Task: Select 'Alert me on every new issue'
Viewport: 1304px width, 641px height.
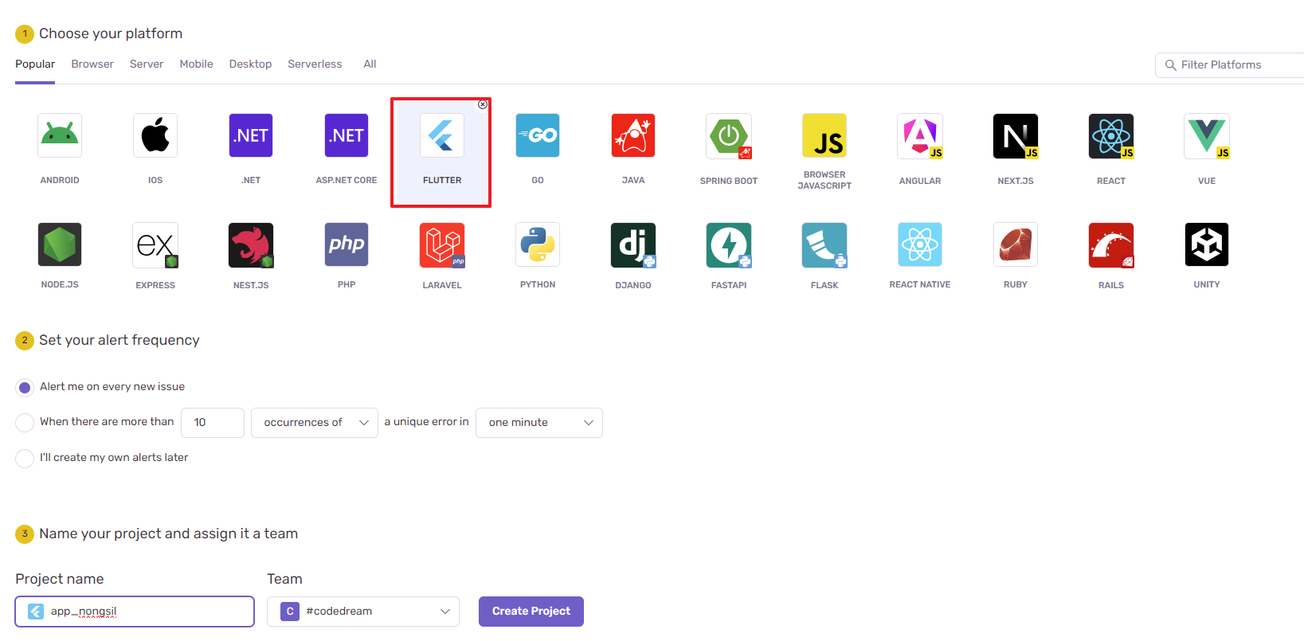Action: pyautogui.click(x=25, y=387)
